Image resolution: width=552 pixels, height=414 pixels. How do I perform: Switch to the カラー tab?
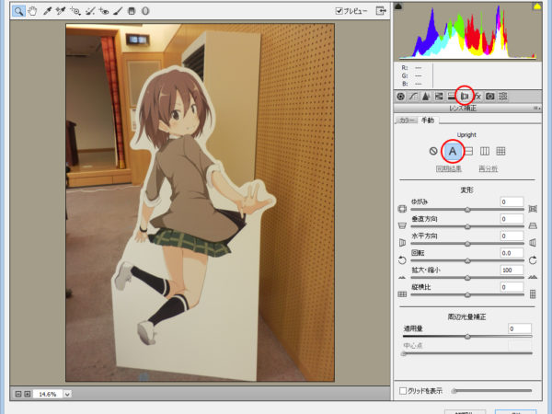pos(407,121)
